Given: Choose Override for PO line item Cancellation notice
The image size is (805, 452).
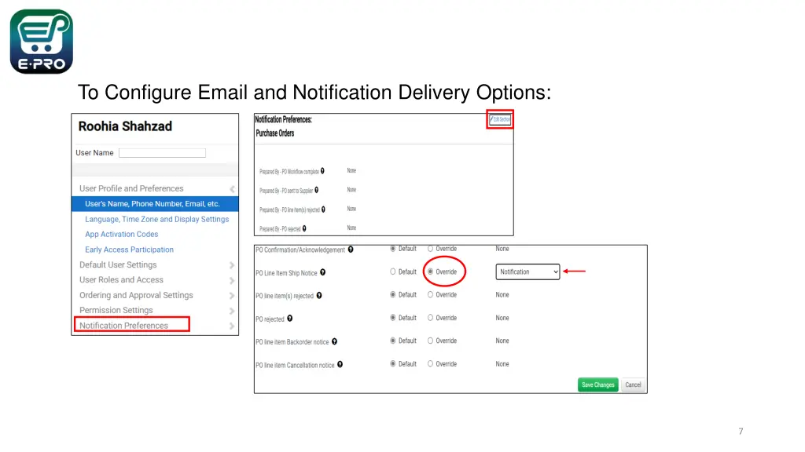Looking at the screenshot, I should click(430, 364).
